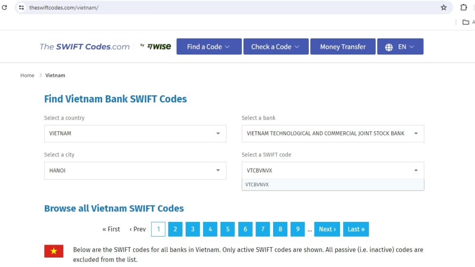Screen dimensions: 475x267
Task: Click the Vietnam flag image
Action: 54,251
